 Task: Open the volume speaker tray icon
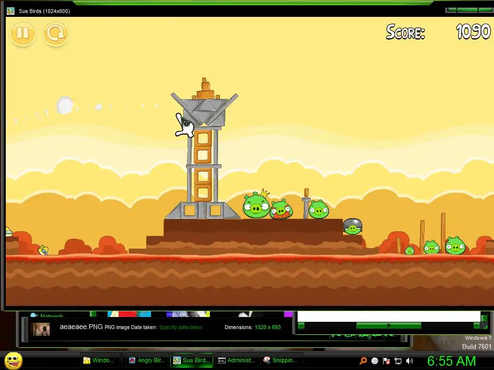(410, 361)
